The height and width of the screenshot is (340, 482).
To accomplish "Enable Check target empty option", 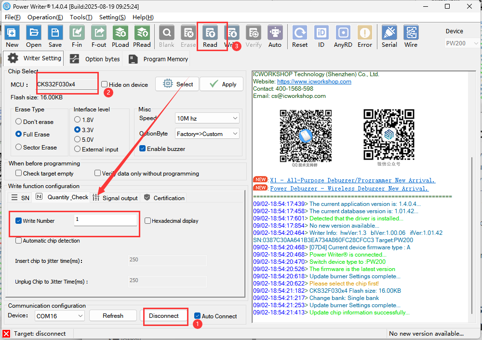I will [x=18, y=173].
